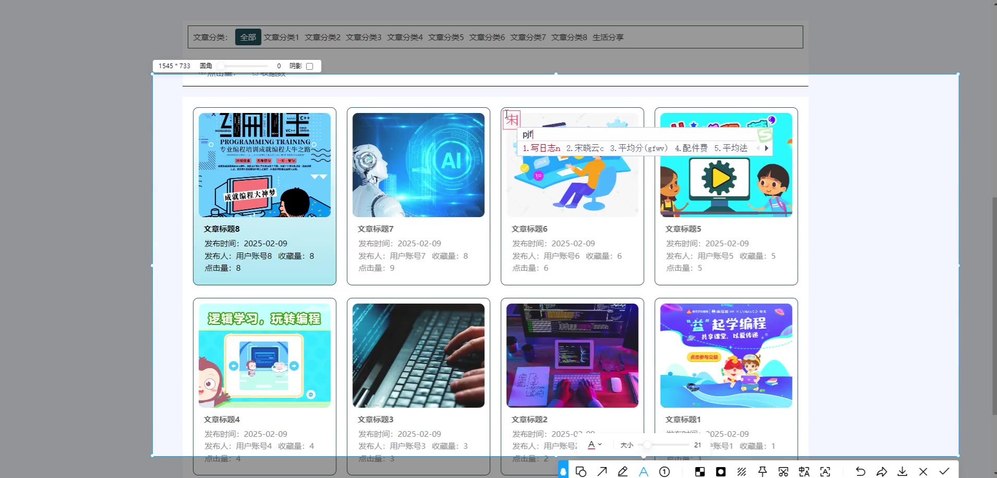The height and width of the screenshot is (478, 997).
Task: Cancel the screenshot with the X
Action: (923, 472)
